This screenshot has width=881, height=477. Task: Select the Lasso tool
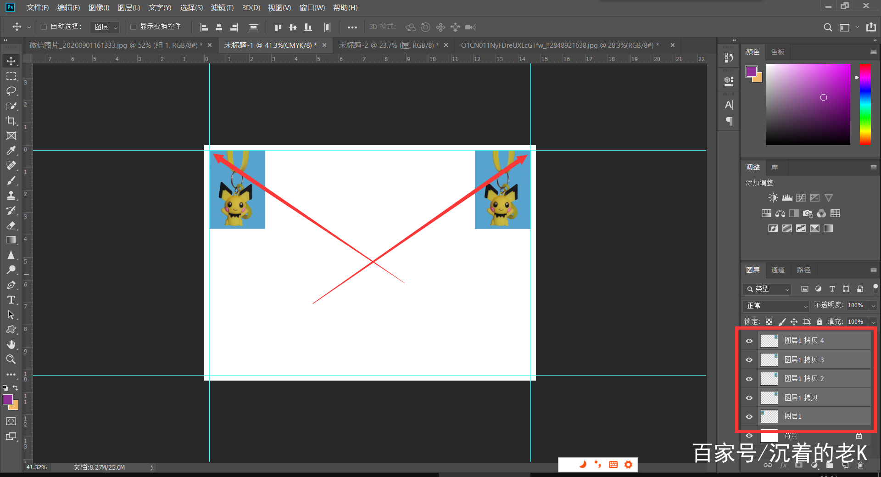(11, 91)
